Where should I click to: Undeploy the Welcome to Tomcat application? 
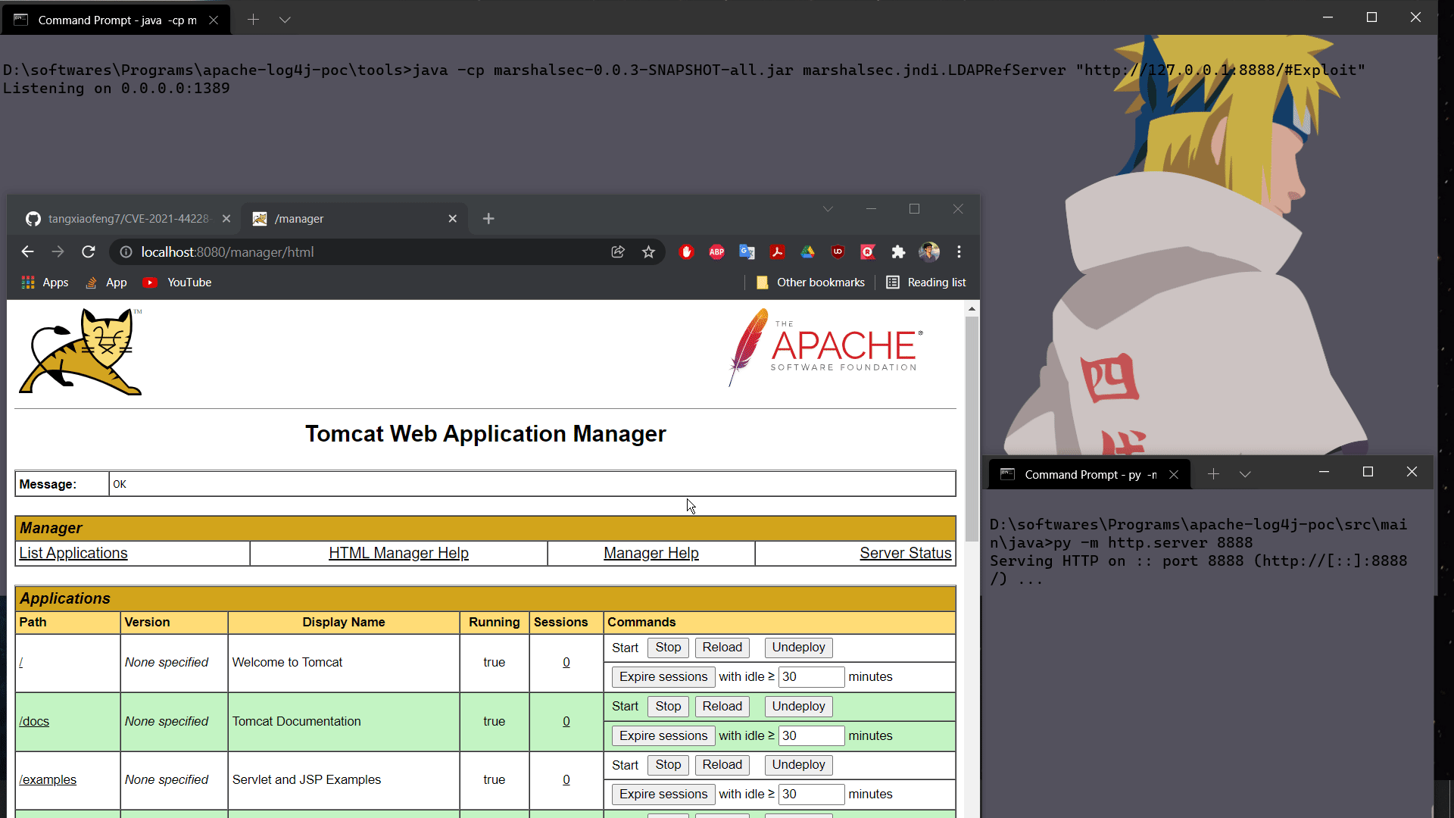798,648
